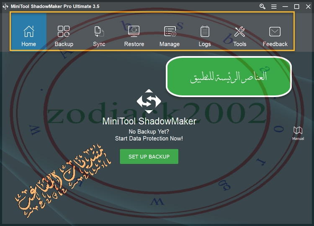Click the window title 'MiniTool ShadowMaker Pro Ultimate 3.5'
The height and width of the screenshot is (226, 314).
tap(55, 6)
